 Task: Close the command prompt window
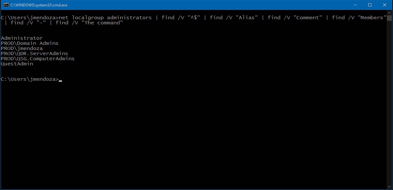(x=385, y=5)
